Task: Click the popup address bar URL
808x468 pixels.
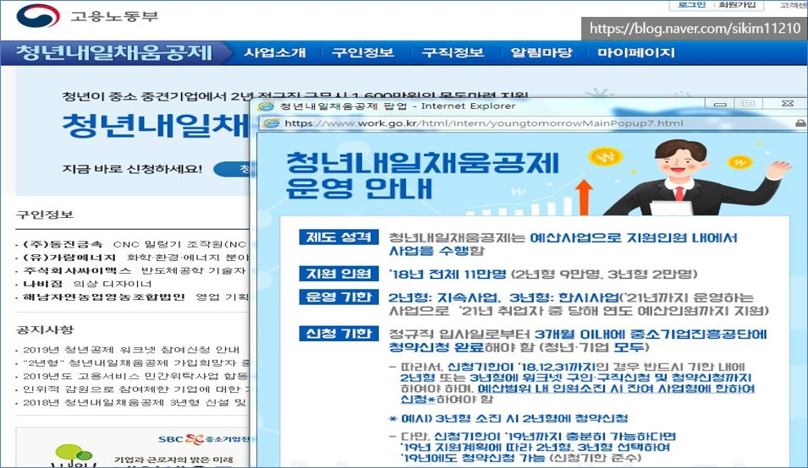Action: [484, 123]
